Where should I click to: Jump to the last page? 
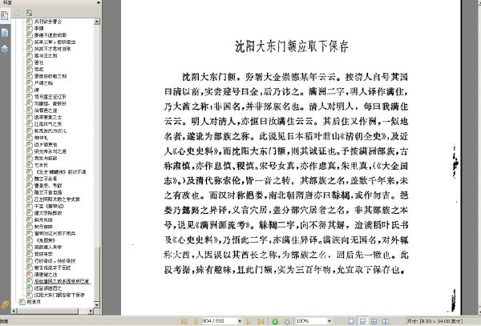click(x=261, y=321)
